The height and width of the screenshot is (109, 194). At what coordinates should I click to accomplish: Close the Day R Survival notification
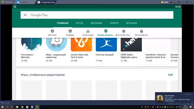tap(191, 94)
